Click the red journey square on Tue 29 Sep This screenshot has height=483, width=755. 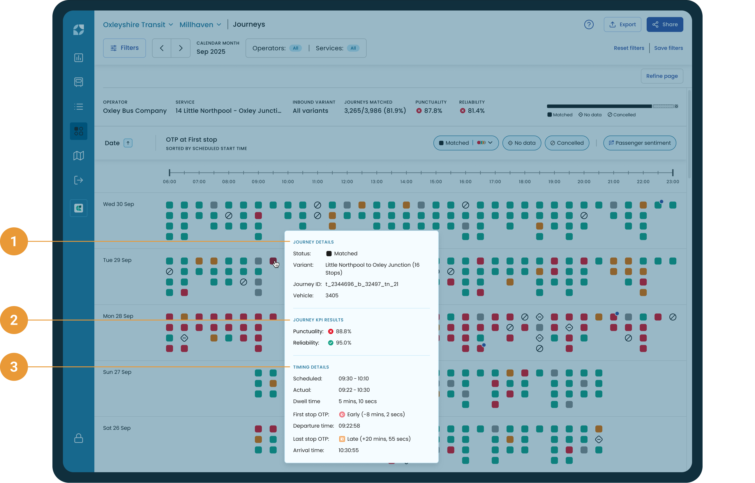click(x=273, y=261)
